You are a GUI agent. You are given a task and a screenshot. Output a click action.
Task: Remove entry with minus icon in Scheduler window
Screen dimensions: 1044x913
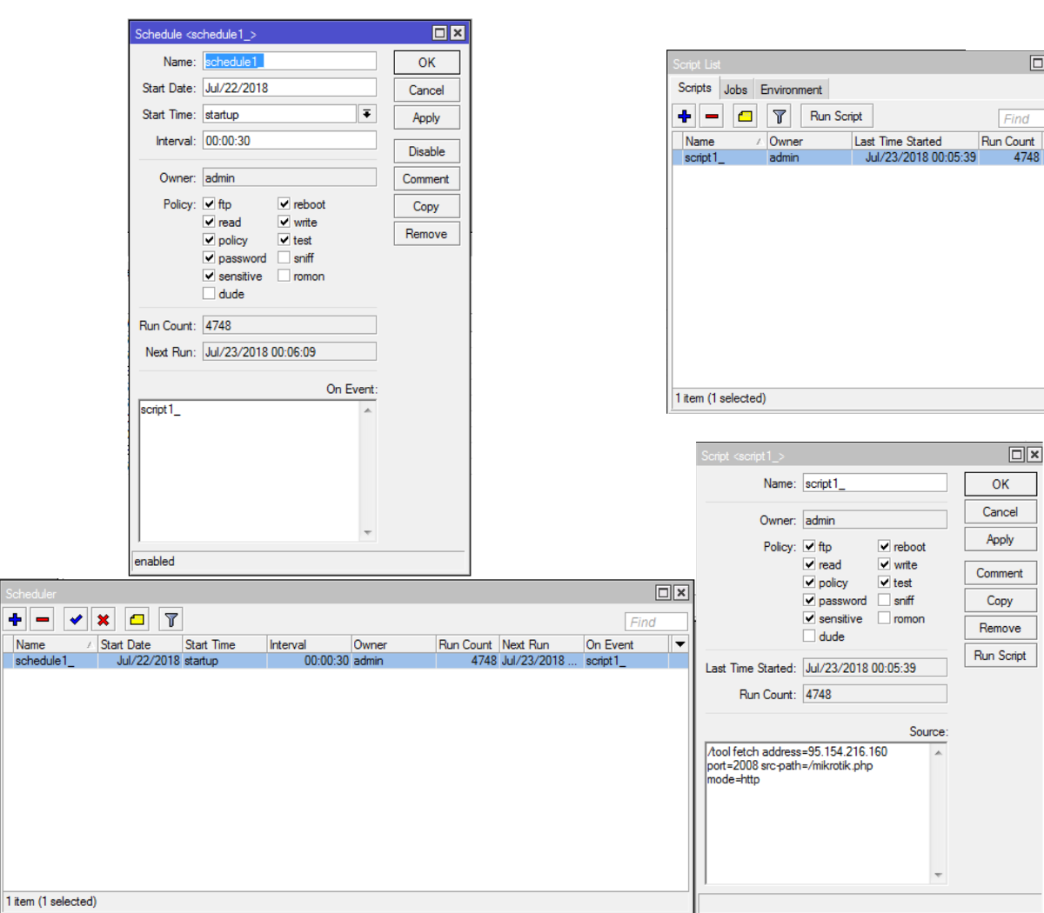point(43,620)
